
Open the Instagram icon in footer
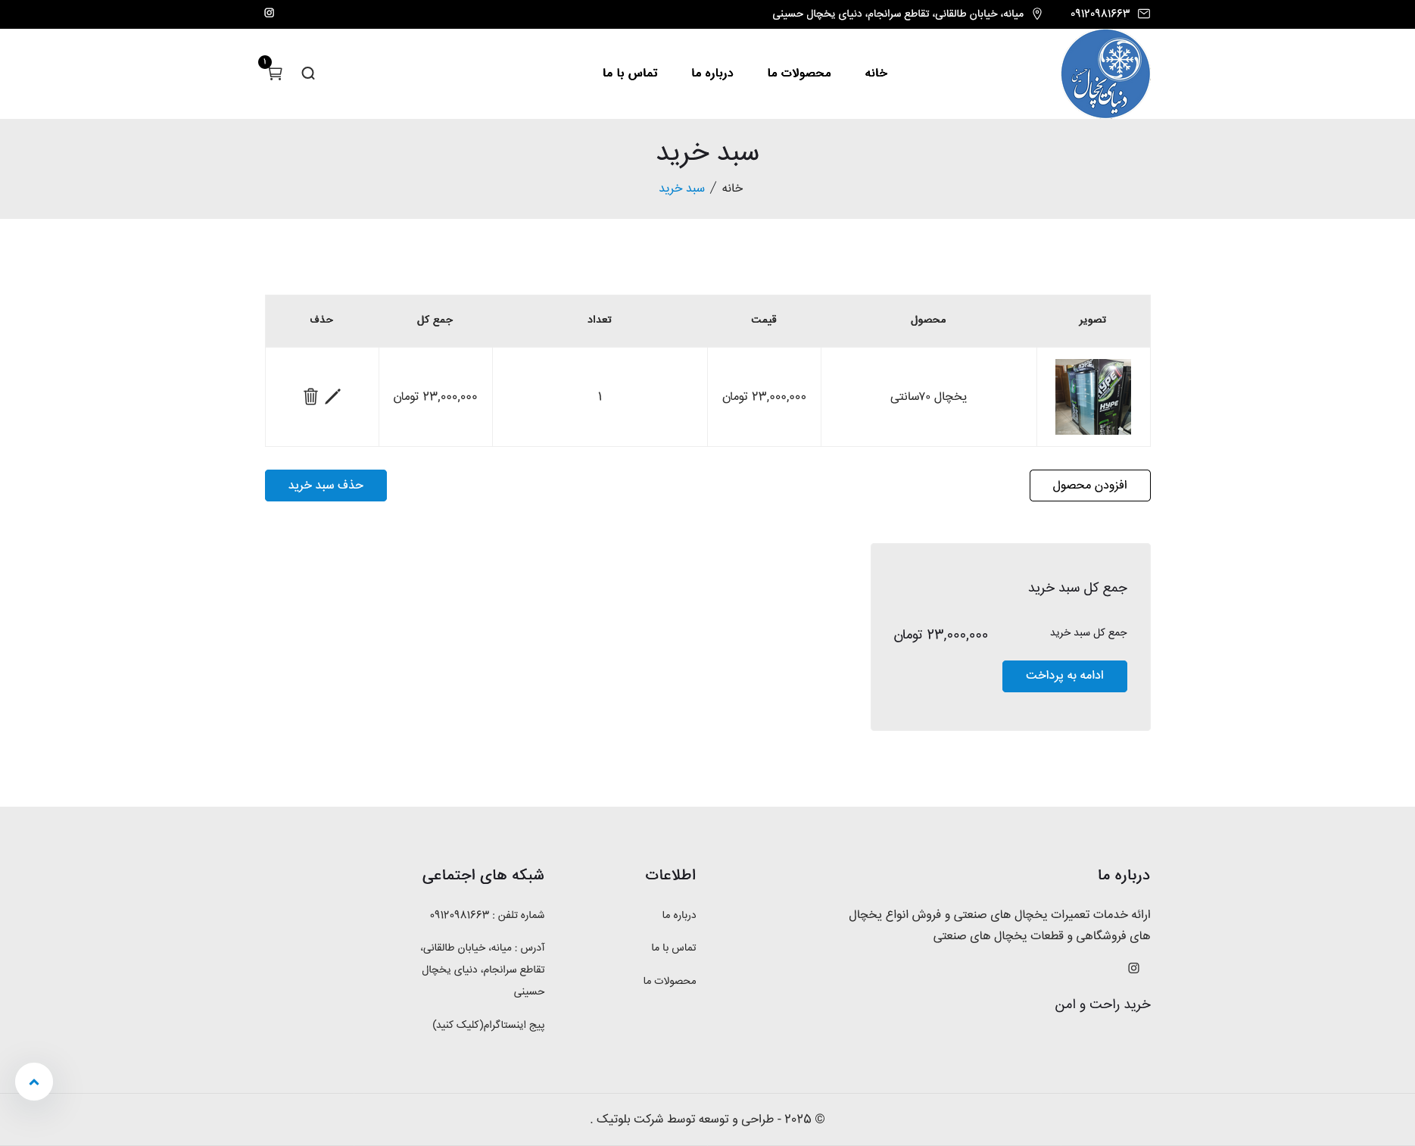[x=1133, y=968]
